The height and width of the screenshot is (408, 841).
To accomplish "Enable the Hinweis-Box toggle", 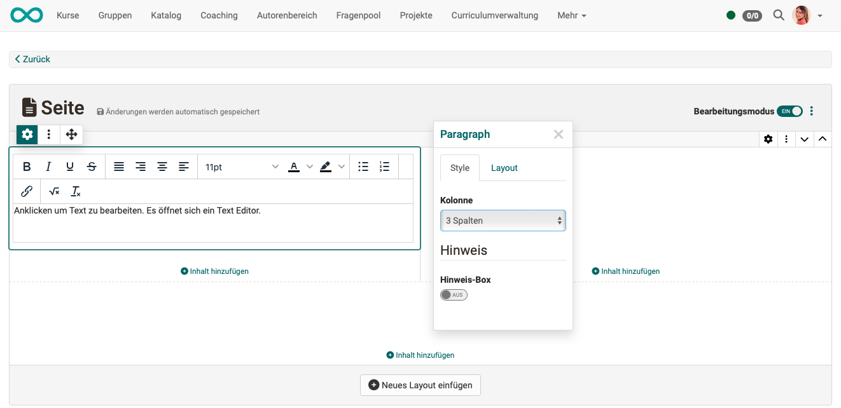I will (x=454, y=295).
